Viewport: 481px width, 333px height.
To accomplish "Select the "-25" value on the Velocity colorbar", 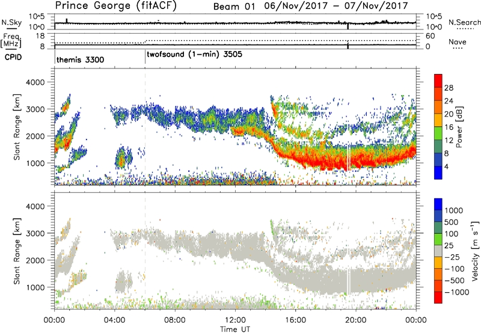I will coord(452,257).
